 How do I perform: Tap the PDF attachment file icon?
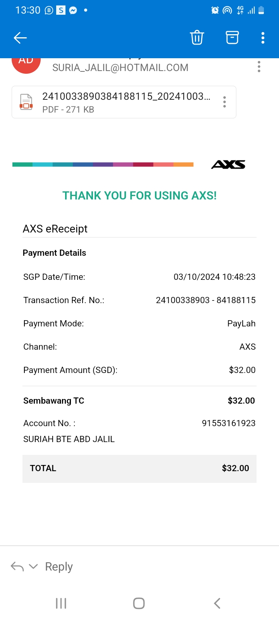coord(26,102)
